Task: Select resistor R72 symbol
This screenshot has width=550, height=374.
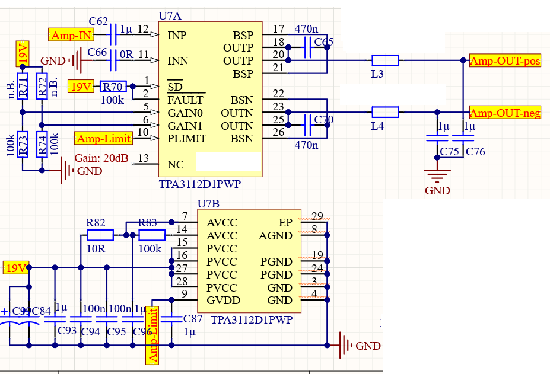Action: 42,86
